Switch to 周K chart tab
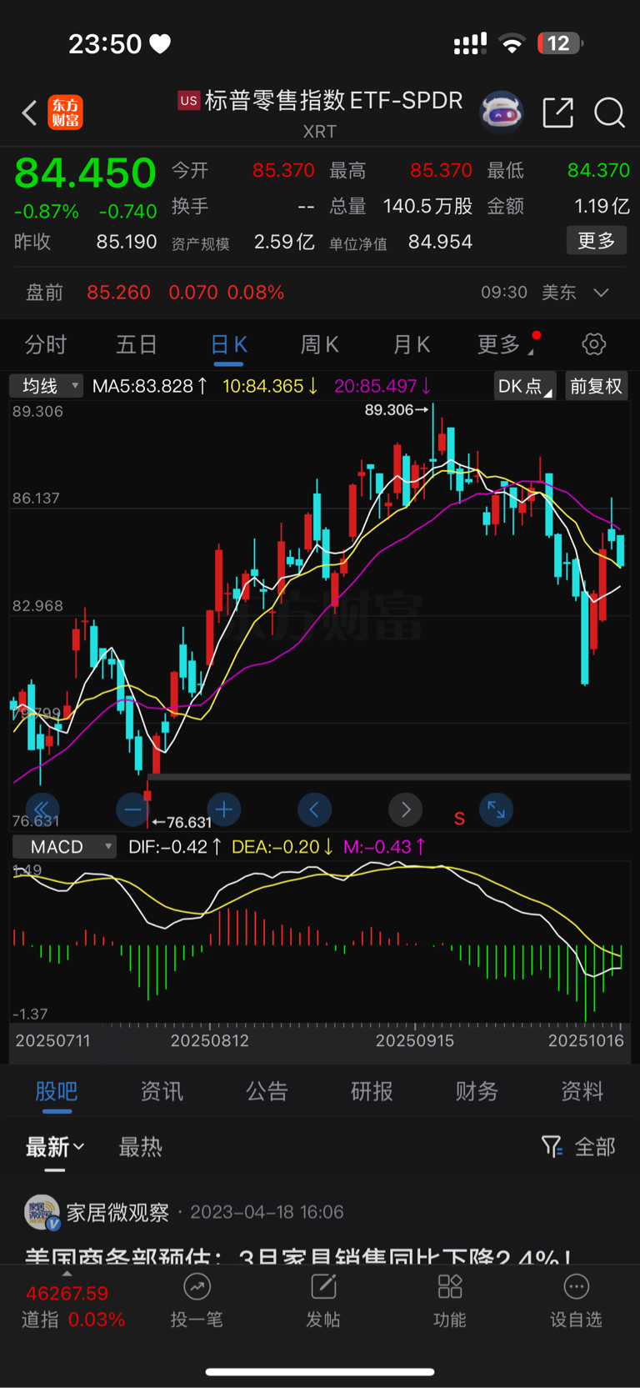The height and width of the screenshot is (1388, 640). click(319, 344)
